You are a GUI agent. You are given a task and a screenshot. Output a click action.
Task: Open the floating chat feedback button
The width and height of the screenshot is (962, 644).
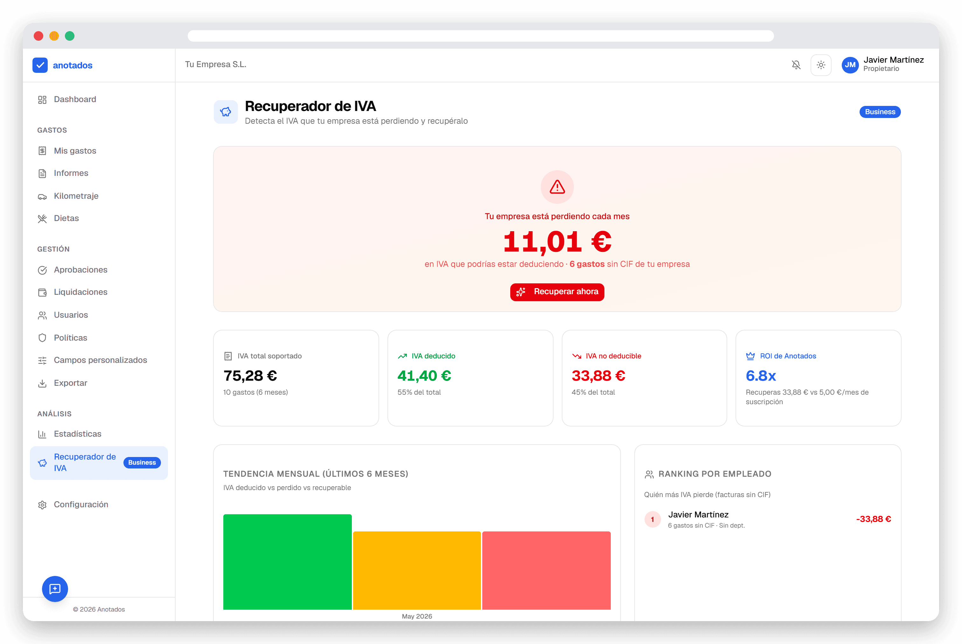click(55, 589)
